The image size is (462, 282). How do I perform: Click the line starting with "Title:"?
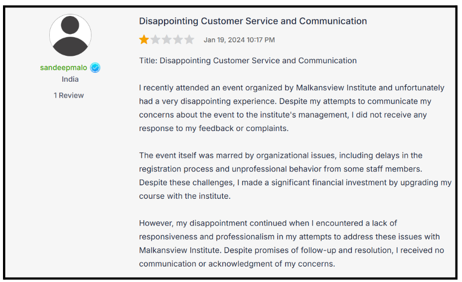248,61
